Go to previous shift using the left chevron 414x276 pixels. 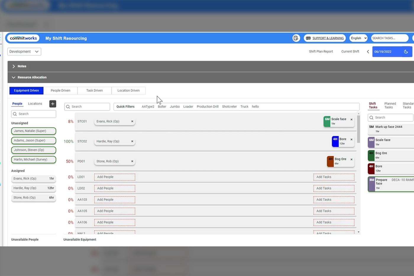click(368, 51)
